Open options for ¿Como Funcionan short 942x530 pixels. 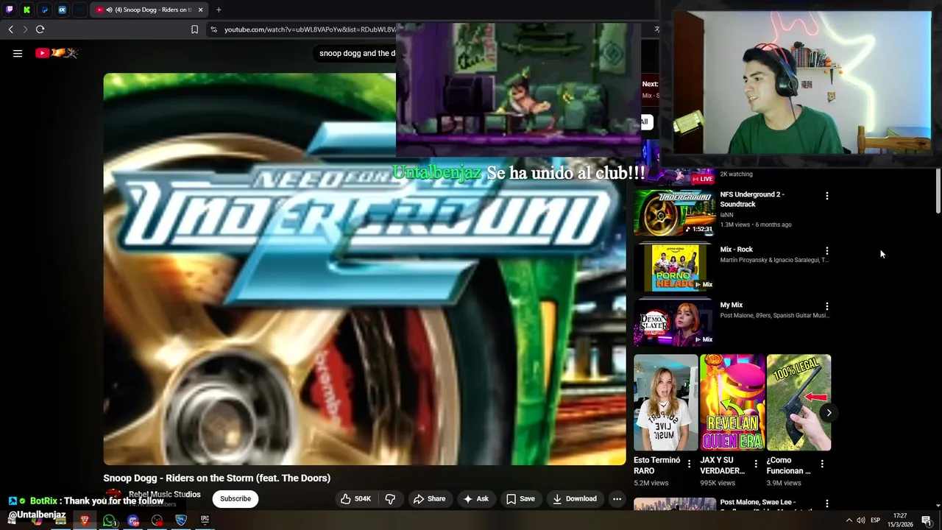pos(822,464)
